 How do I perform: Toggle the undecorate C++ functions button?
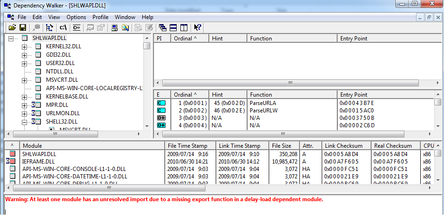click(x=77, y=28)
